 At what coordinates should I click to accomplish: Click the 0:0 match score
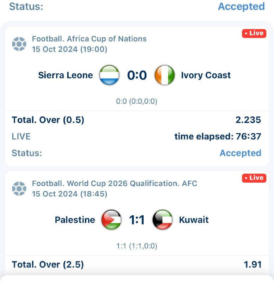pos(137,75)
